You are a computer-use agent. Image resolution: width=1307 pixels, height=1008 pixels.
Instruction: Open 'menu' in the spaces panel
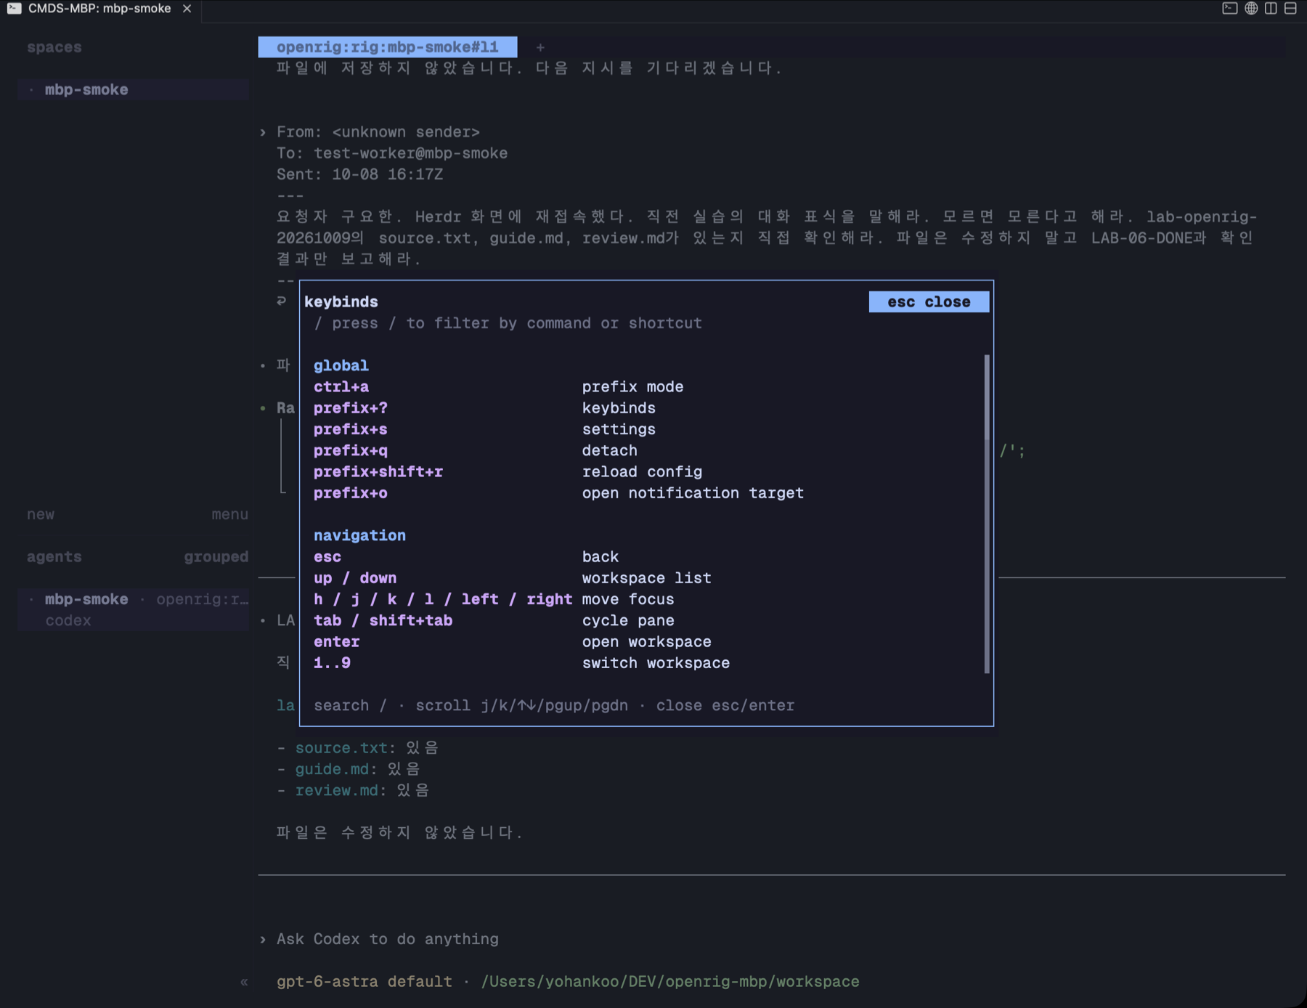[x=229, y=514]
